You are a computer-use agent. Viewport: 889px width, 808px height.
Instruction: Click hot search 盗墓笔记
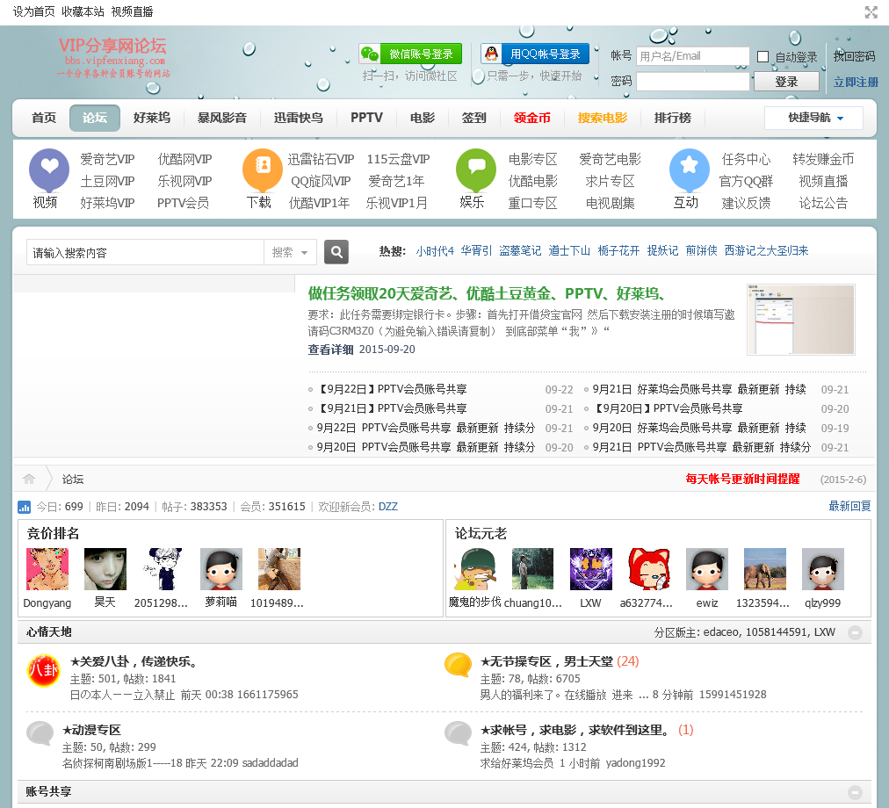click(x=520, y=251)
